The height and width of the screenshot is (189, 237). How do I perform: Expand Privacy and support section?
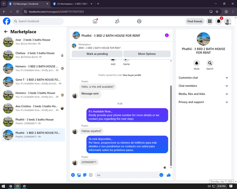point(203,102)
